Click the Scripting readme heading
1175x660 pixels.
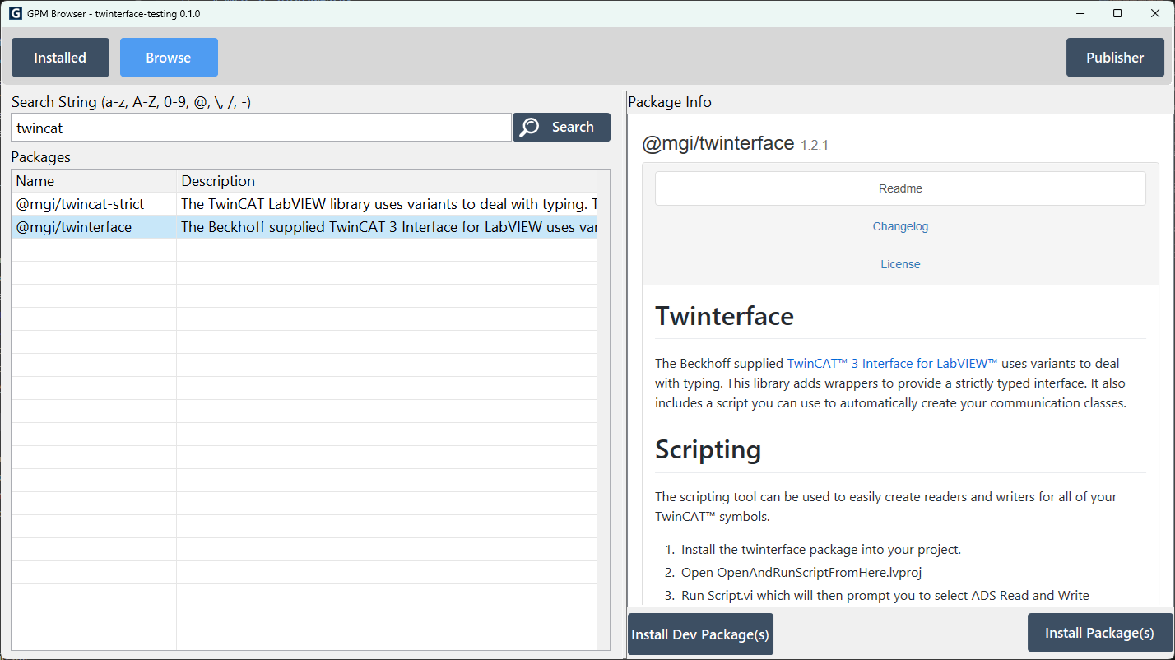click(x=708, y=449)
